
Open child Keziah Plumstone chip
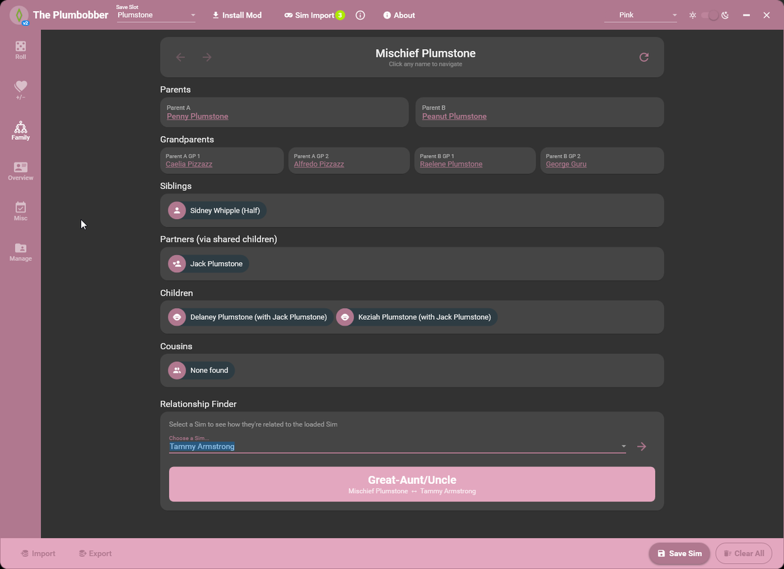point(417,317)
